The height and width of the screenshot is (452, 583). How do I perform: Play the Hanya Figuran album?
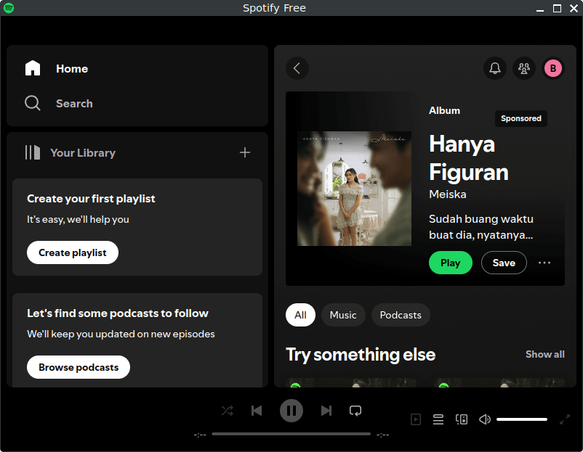click(451, 263)
